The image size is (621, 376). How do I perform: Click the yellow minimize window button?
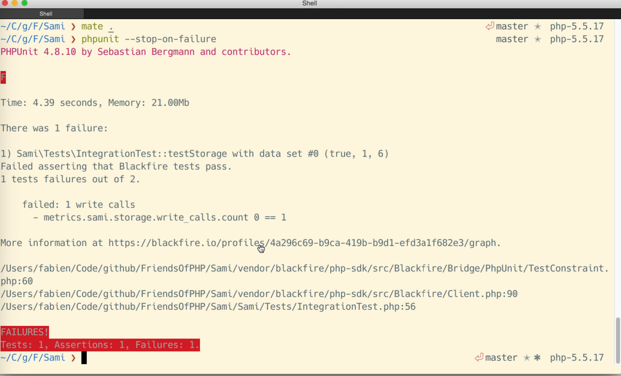tap(14, 4)
